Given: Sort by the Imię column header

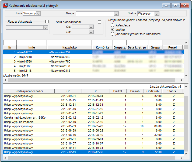Looking at the screenshot, I should coord(32,47).
